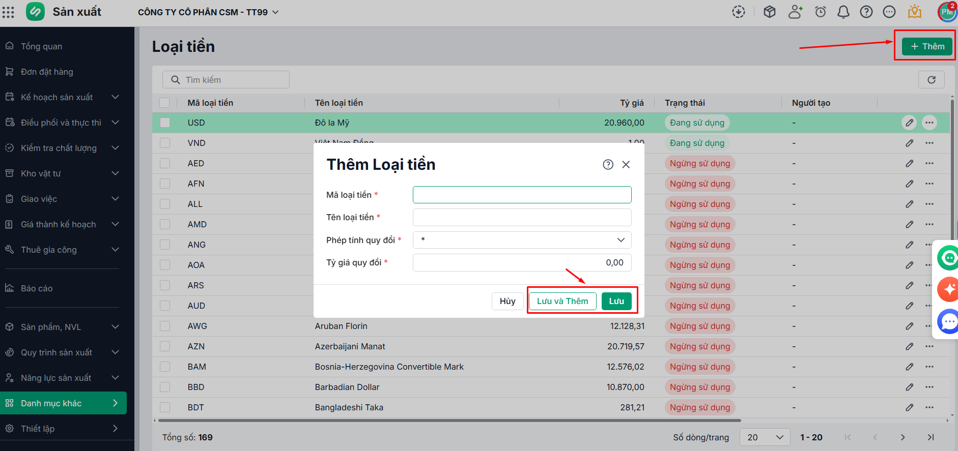
Task: Click the Thêm button to add currency
Action: pyautogui.click(x=927, y=46)
